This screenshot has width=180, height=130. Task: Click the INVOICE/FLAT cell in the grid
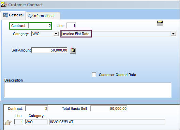pyautogui.click(x=107, y=122)
